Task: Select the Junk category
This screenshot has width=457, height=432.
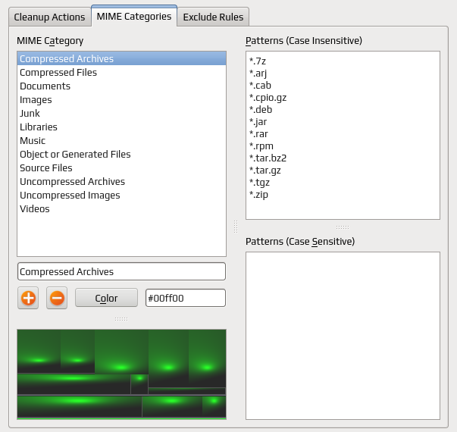Action: pyautogui.click(x=121, y=113)
